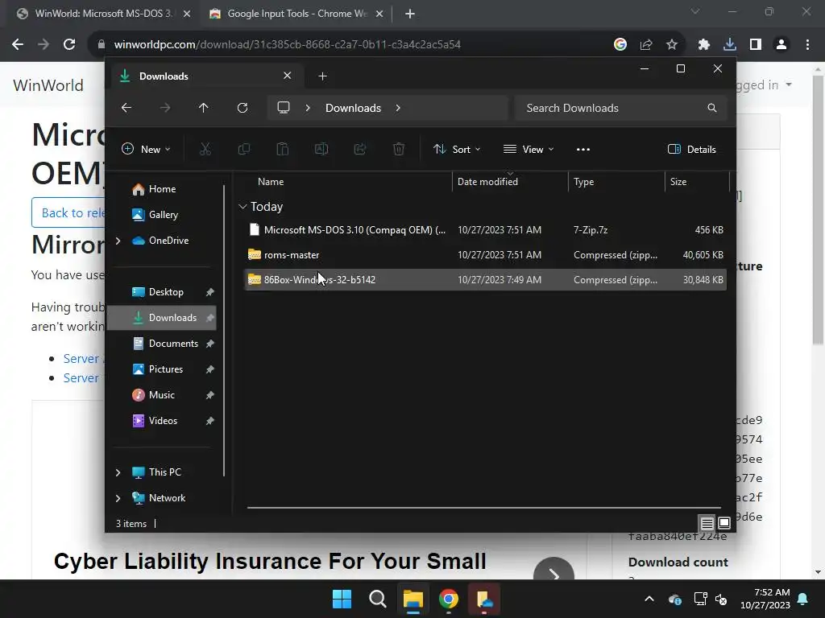Open the New dropdown in Explorer
825x618 pixels.
146,149
